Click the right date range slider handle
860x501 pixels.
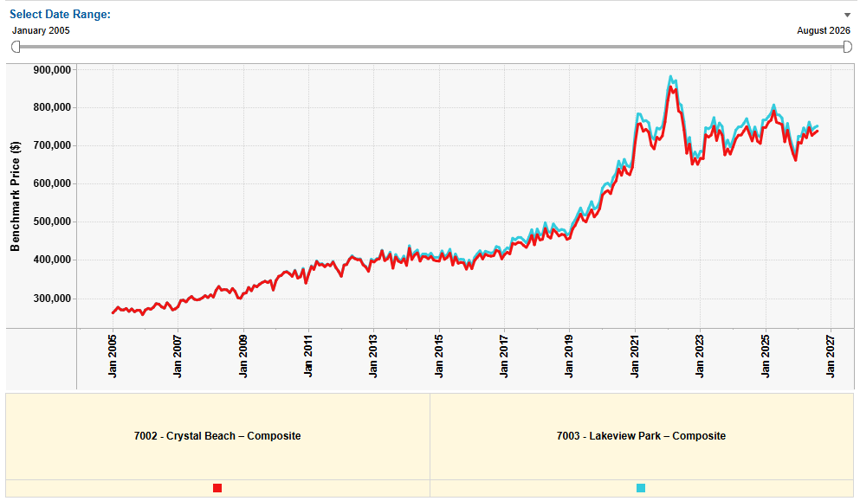click(847, 47)
